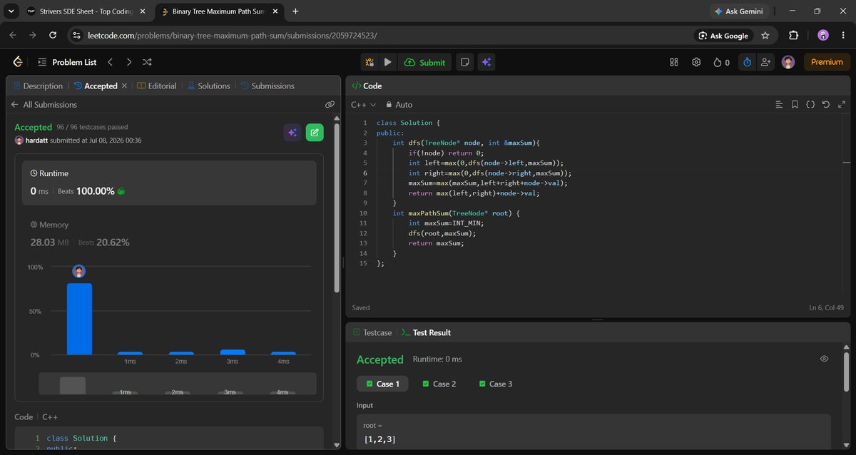Go to next problem arrow
Image resolution: width=856 pixels, height=455 pixels.
click(129, 62)
